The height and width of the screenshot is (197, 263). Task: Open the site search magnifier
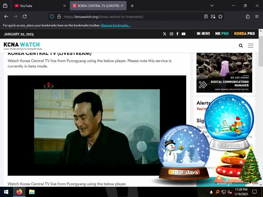click(241, 46)
